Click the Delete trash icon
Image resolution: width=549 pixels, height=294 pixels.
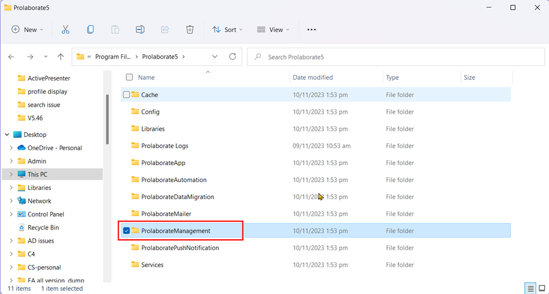(x=190, y=30)
